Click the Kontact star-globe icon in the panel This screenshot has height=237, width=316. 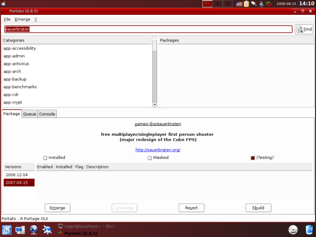pyautogui.click(x=47, y=230)
